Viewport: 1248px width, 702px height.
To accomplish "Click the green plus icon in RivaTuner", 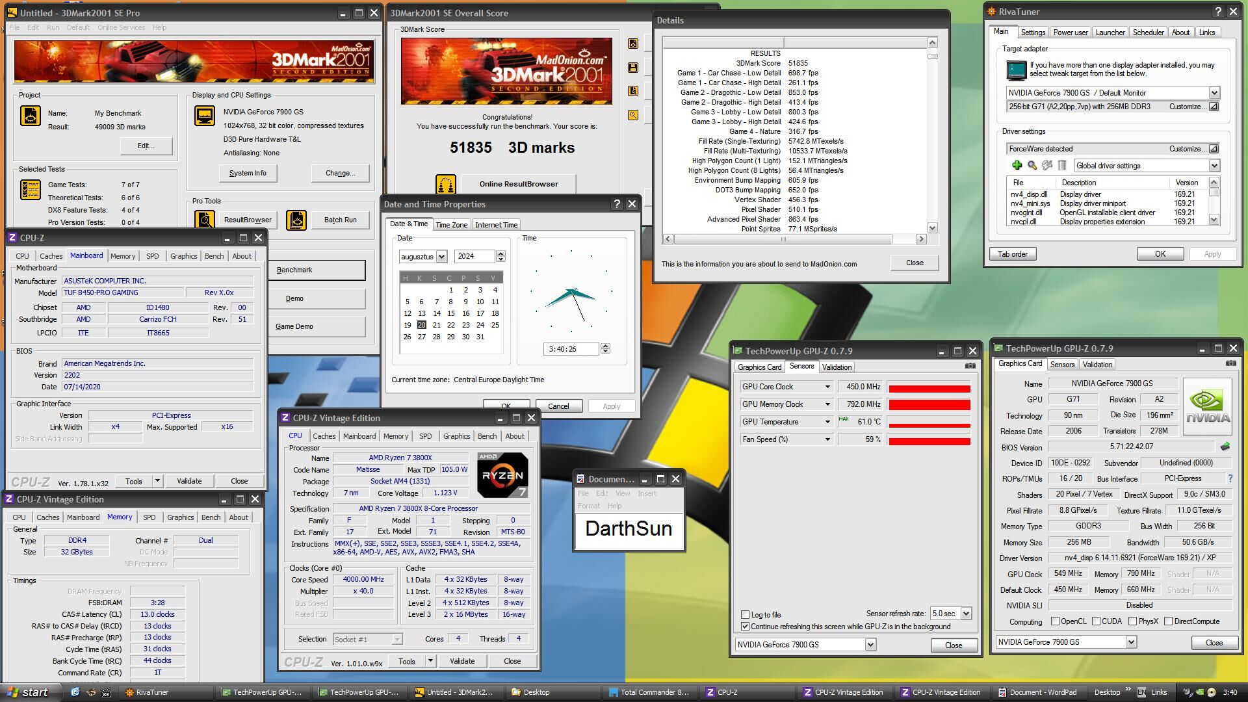I will tap(1017, 166).
